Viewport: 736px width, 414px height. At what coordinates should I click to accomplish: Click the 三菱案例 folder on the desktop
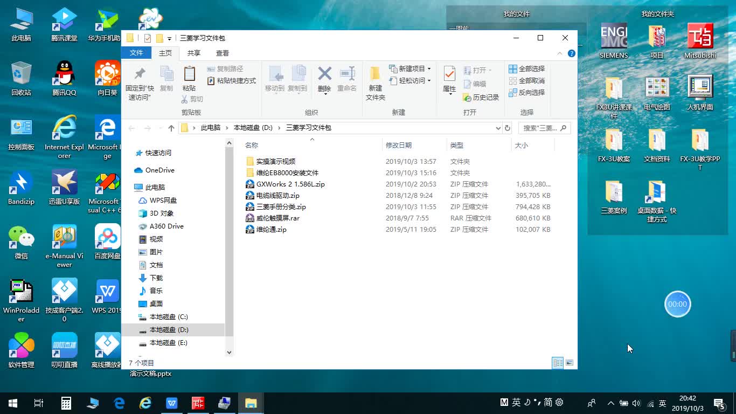tap(614, 197)
